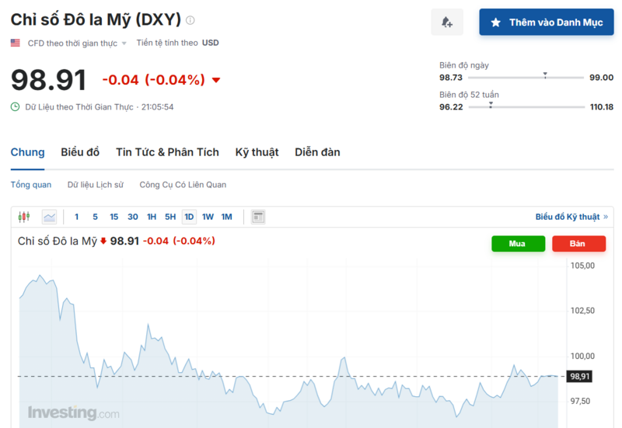Open the Dữ liệu Lịch sử link
The image size is (622, 428).
coord(96,185)
